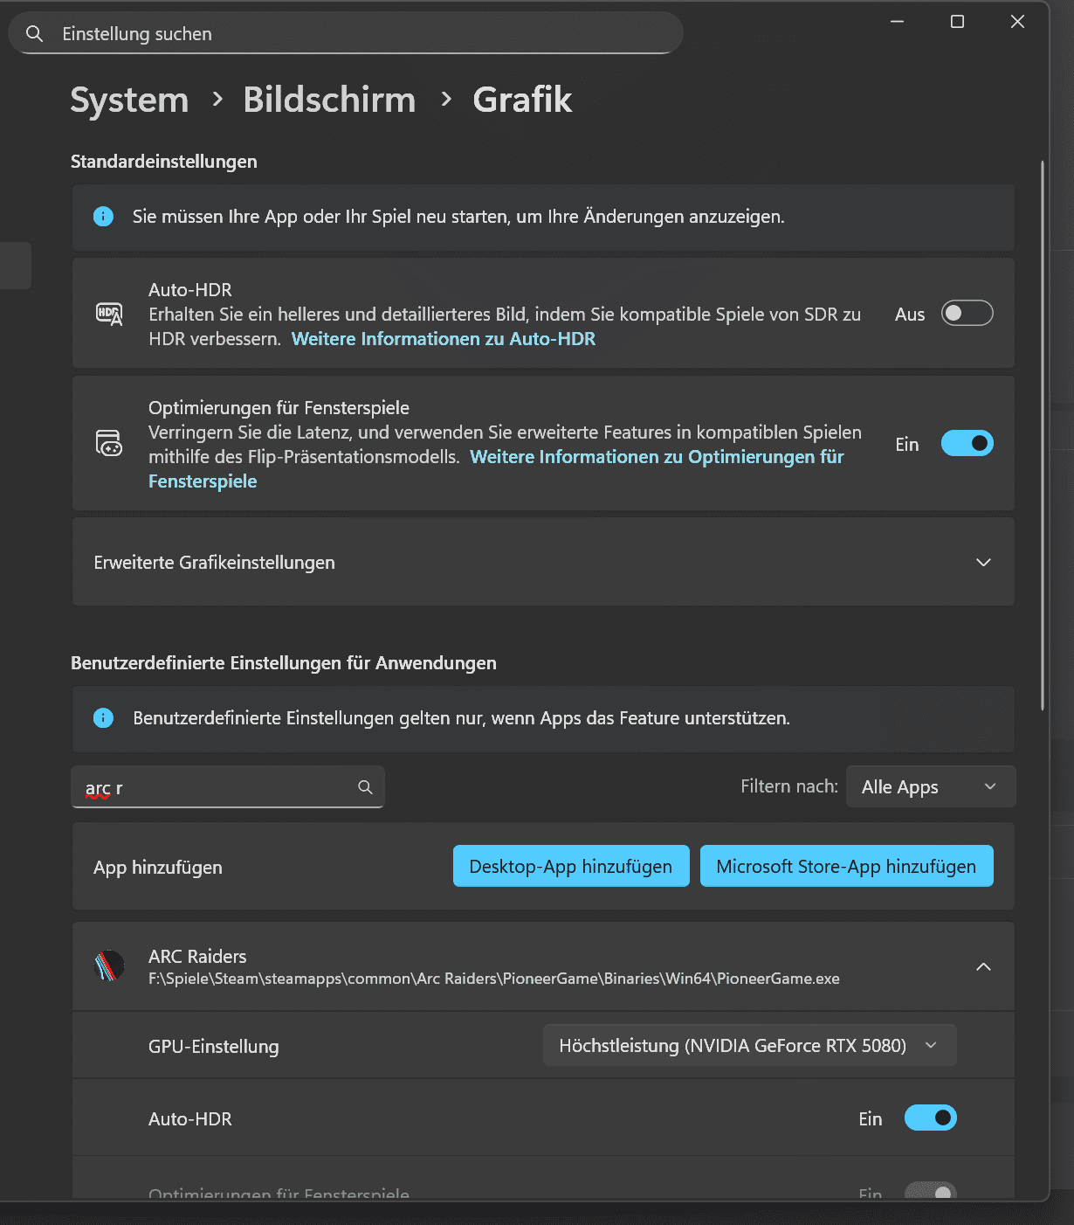Click the ARC Raiders app icon
This screenshot has width=1074, height=1225.
109,966
